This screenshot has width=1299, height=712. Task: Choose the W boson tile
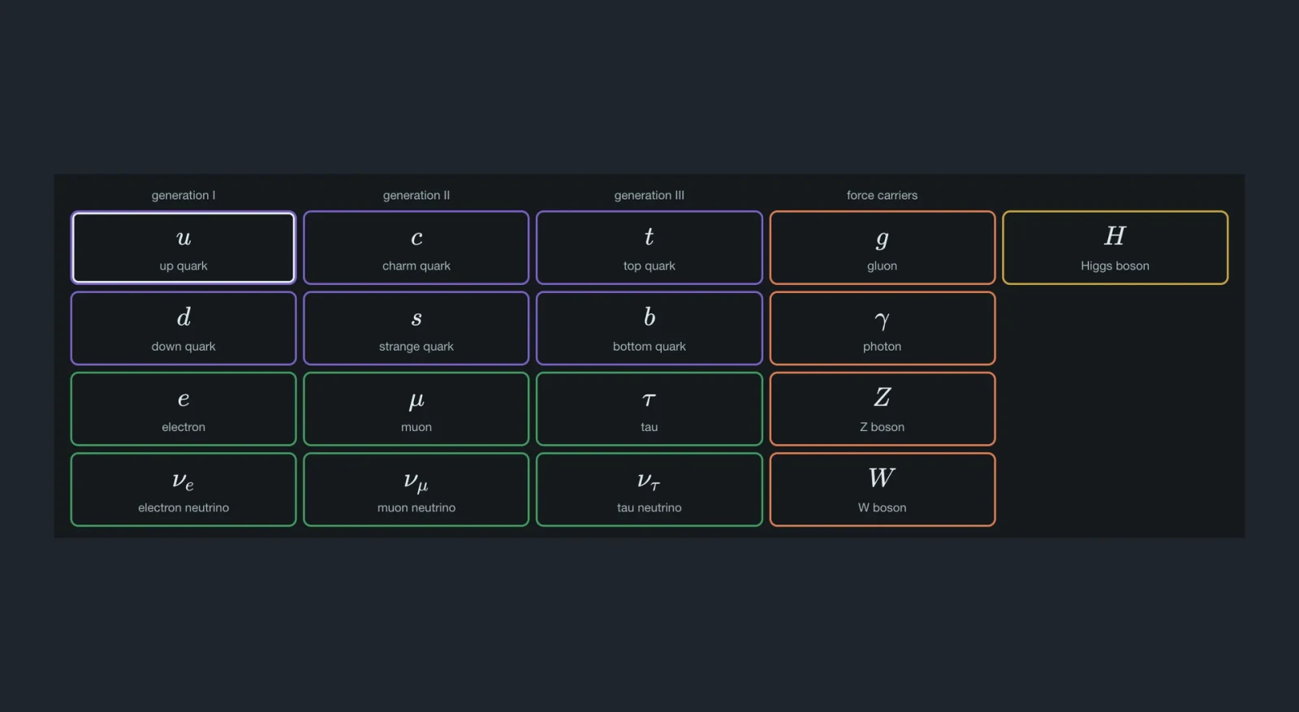tap(883, 490)
